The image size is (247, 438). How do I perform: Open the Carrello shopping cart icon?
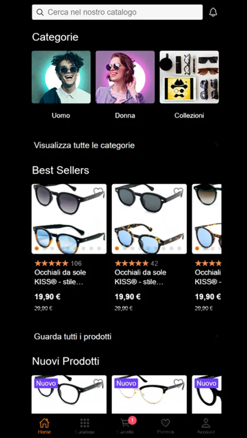click(126, 422)
